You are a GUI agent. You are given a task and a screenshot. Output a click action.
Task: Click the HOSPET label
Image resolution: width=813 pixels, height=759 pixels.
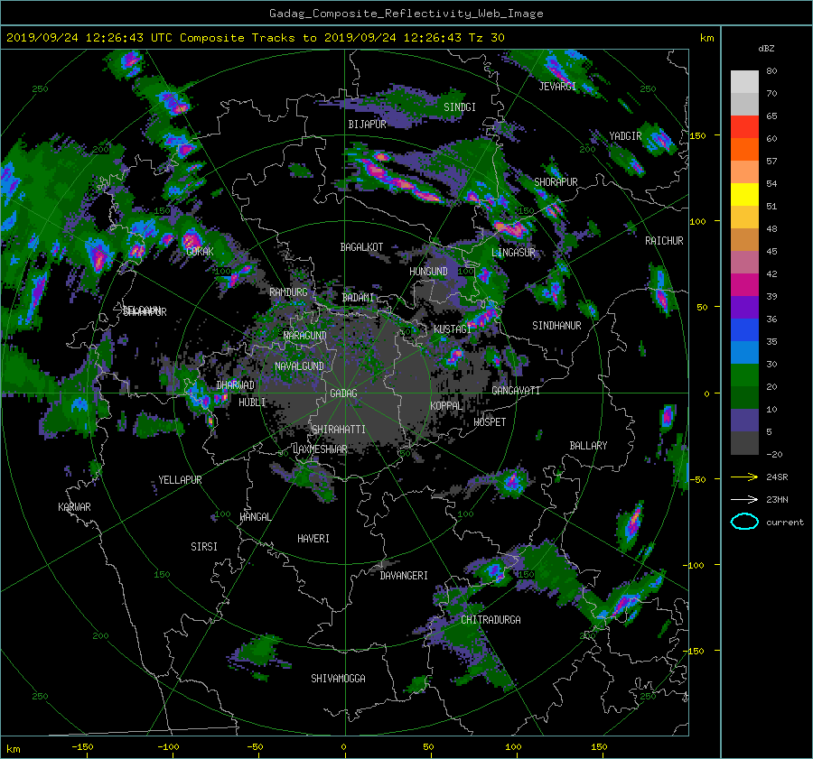pyautogui.click(x=490, y=422)
